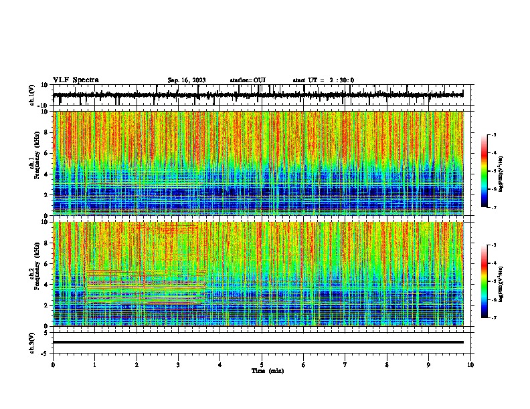This screenshot has width=530, height=409.
Task: Click the '7' tick on the time axis
Action: pos(345,365)
